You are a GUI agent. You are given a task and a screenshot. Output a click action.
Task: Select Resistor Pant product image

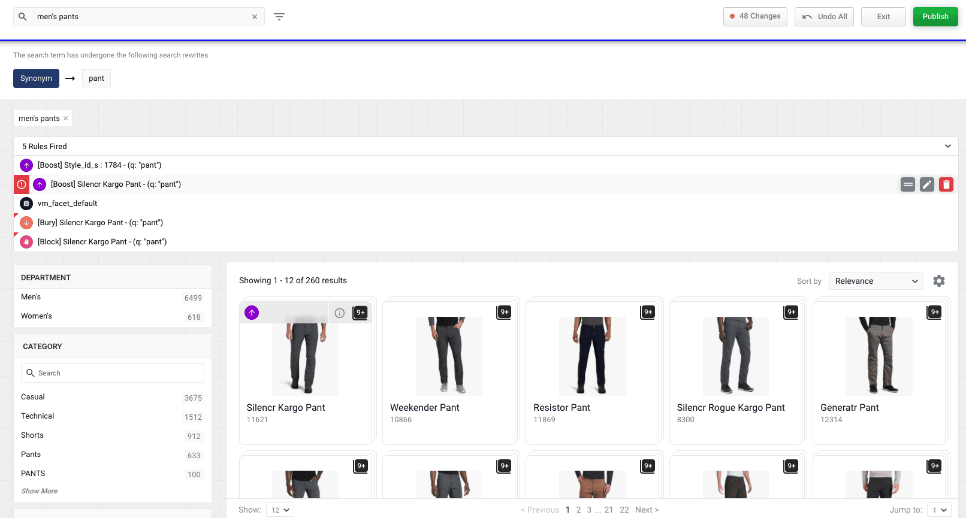(x=592, y=356)
